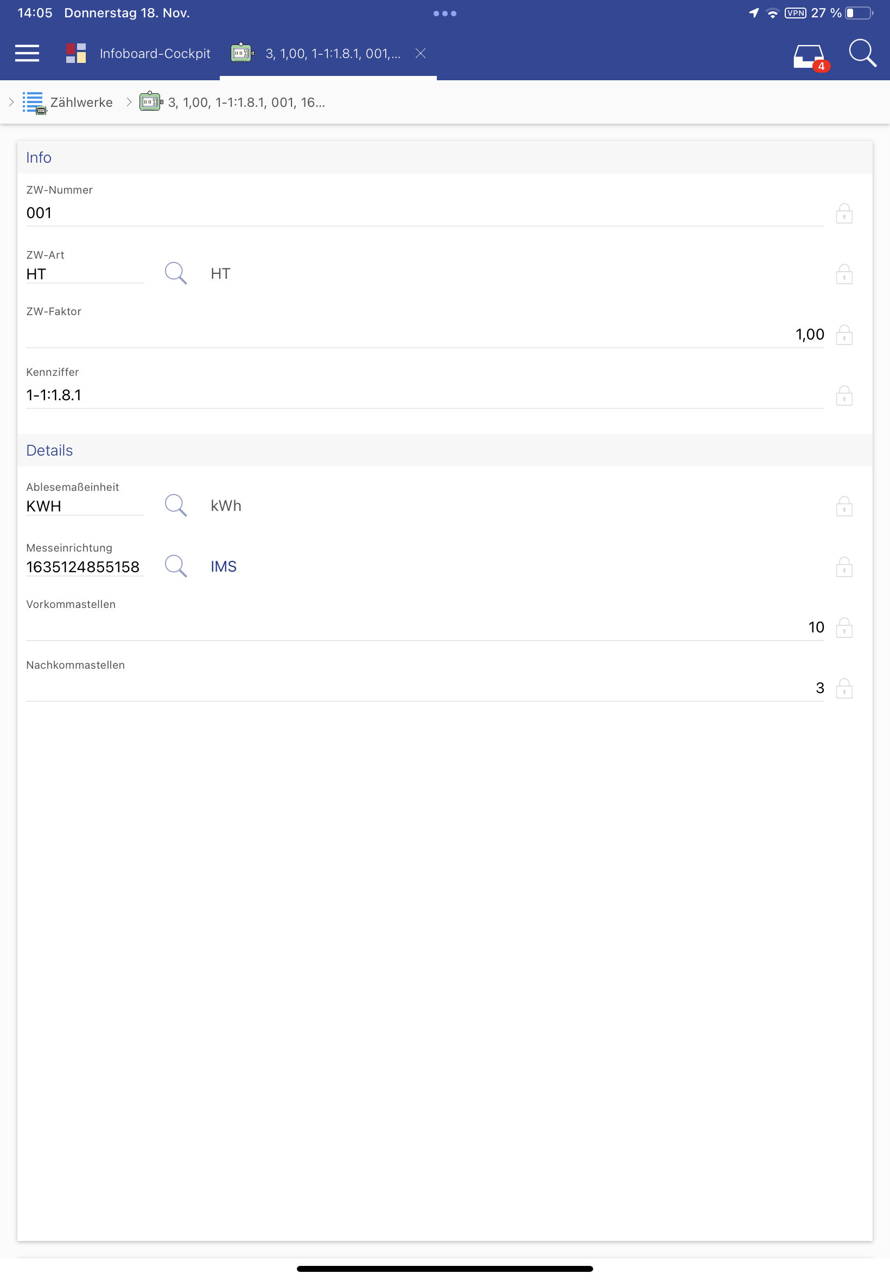Open lookup search for ZW-Art field
This screenshot has width=890, height=1280.
tap(176, 273)
